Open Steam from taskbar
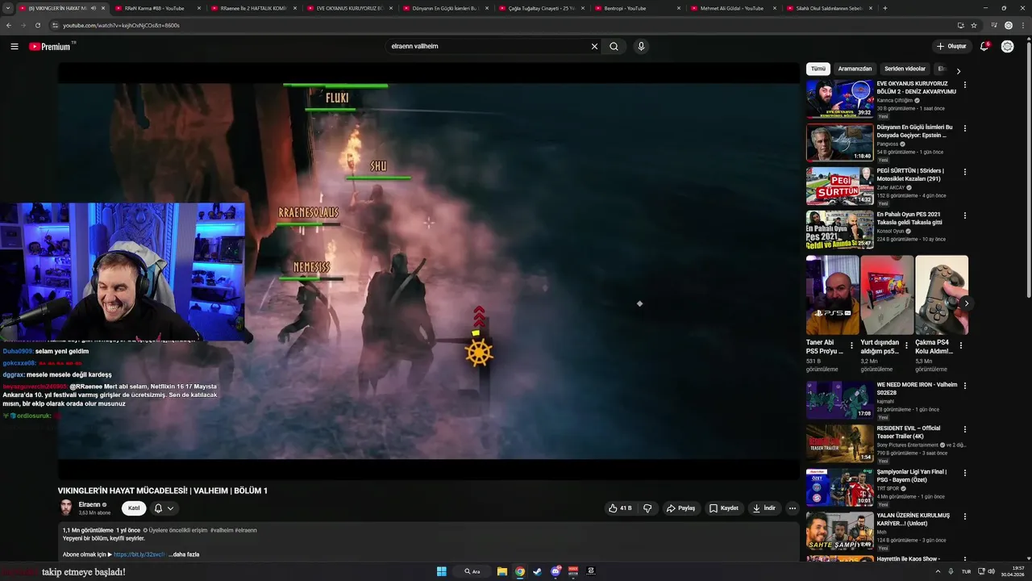This screenshot has width=1032, height=581. [x=538, y=571]
